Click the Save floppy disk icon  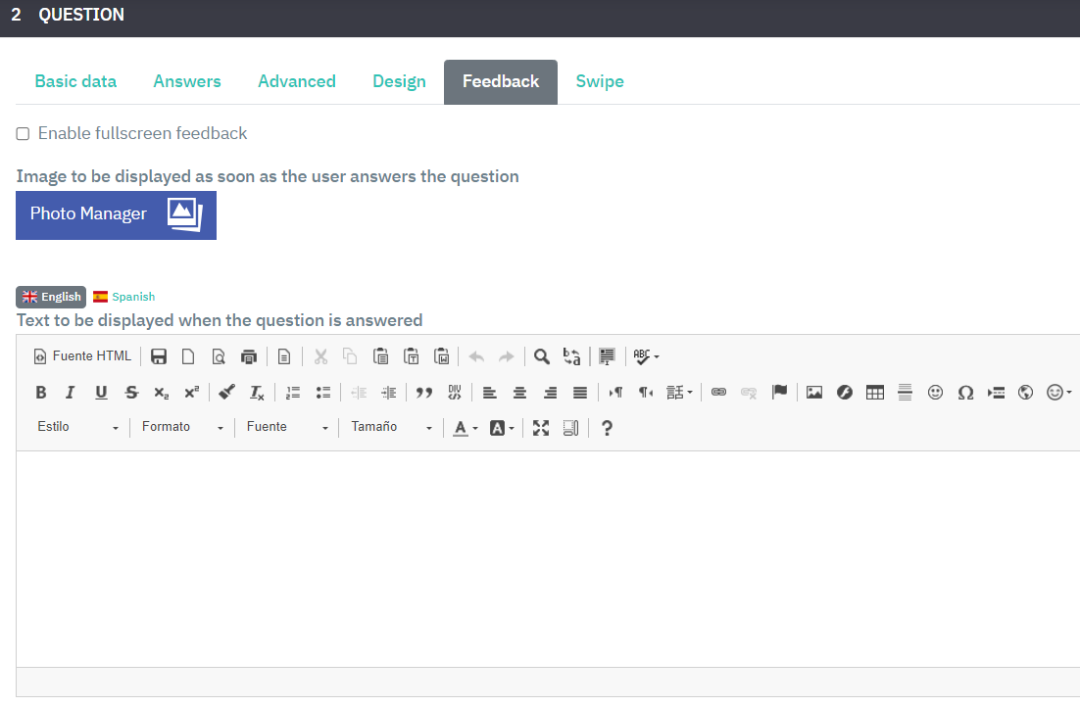(159, 355)
